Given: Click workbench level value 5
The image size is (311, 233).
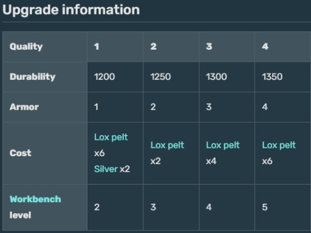Looking at the screenshot, I should pos(265,207).
